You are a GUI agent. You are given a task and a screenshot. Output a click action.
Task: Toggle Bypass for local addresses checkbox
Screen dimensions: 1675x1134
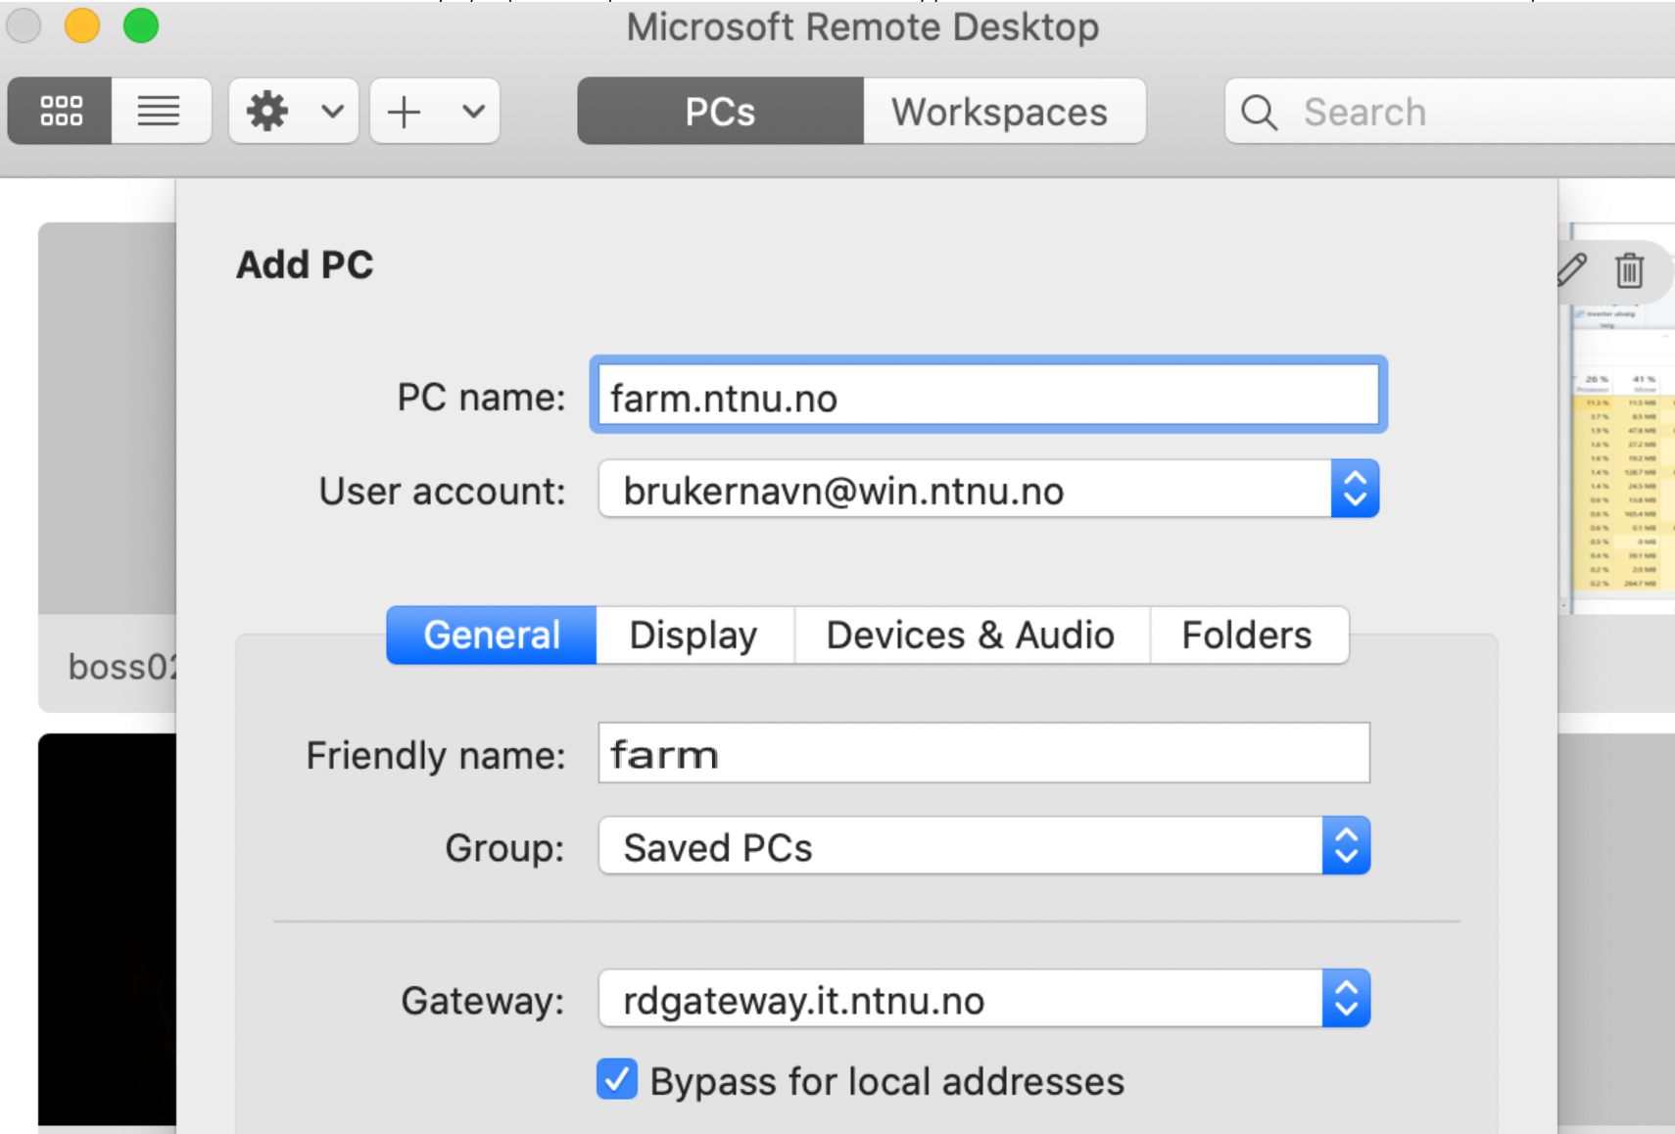617,1079
